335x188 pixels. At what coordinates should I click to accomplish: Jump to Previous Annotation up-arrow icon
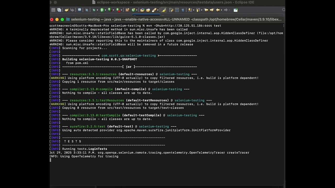(x=198, y=10)
